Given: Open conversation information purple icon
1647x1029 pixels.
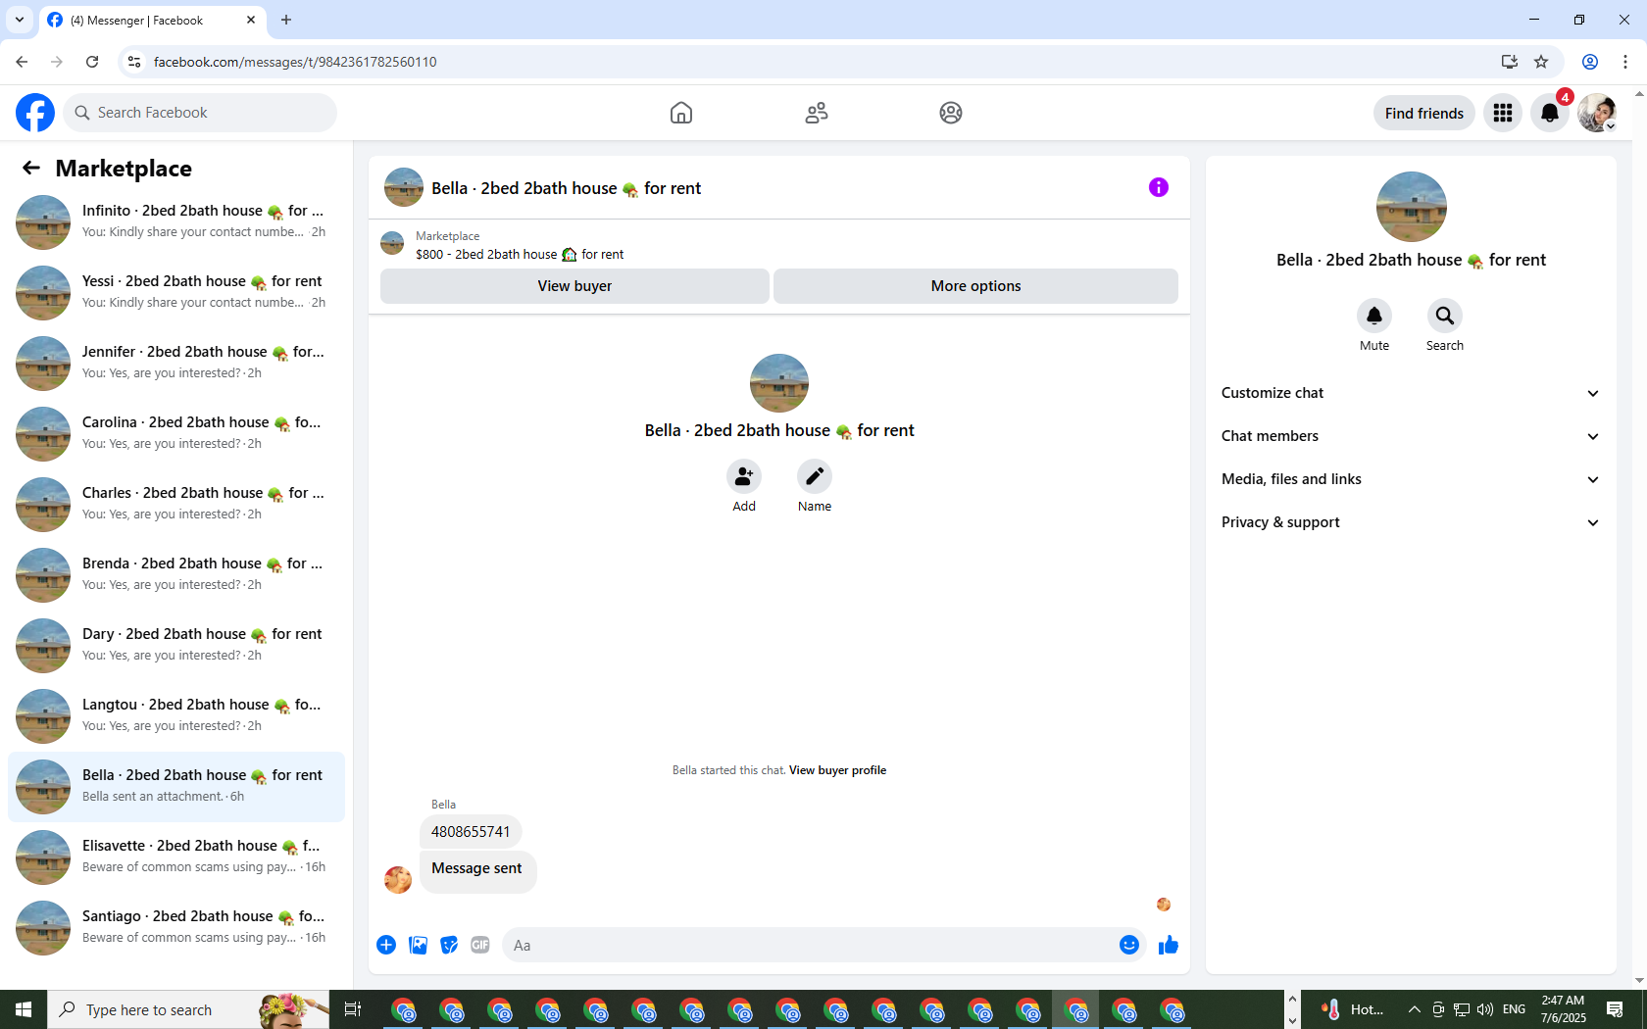Looking at the screenshot, I should (x=1159, y=187).
